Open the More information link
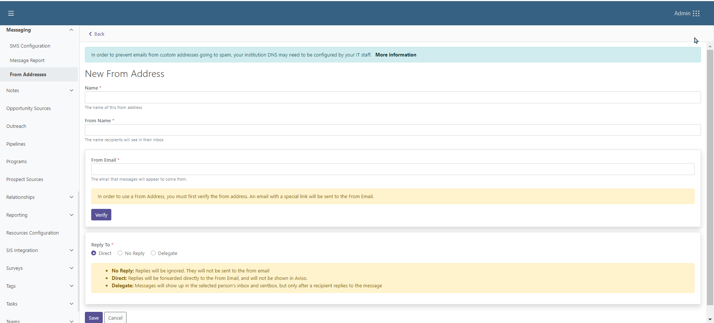 (396, 55)
